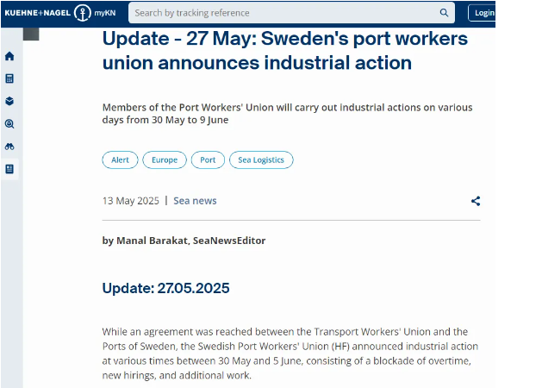Open the Home icon in sidebar
This screenshot has height=388, width=542.
point(9,56)
